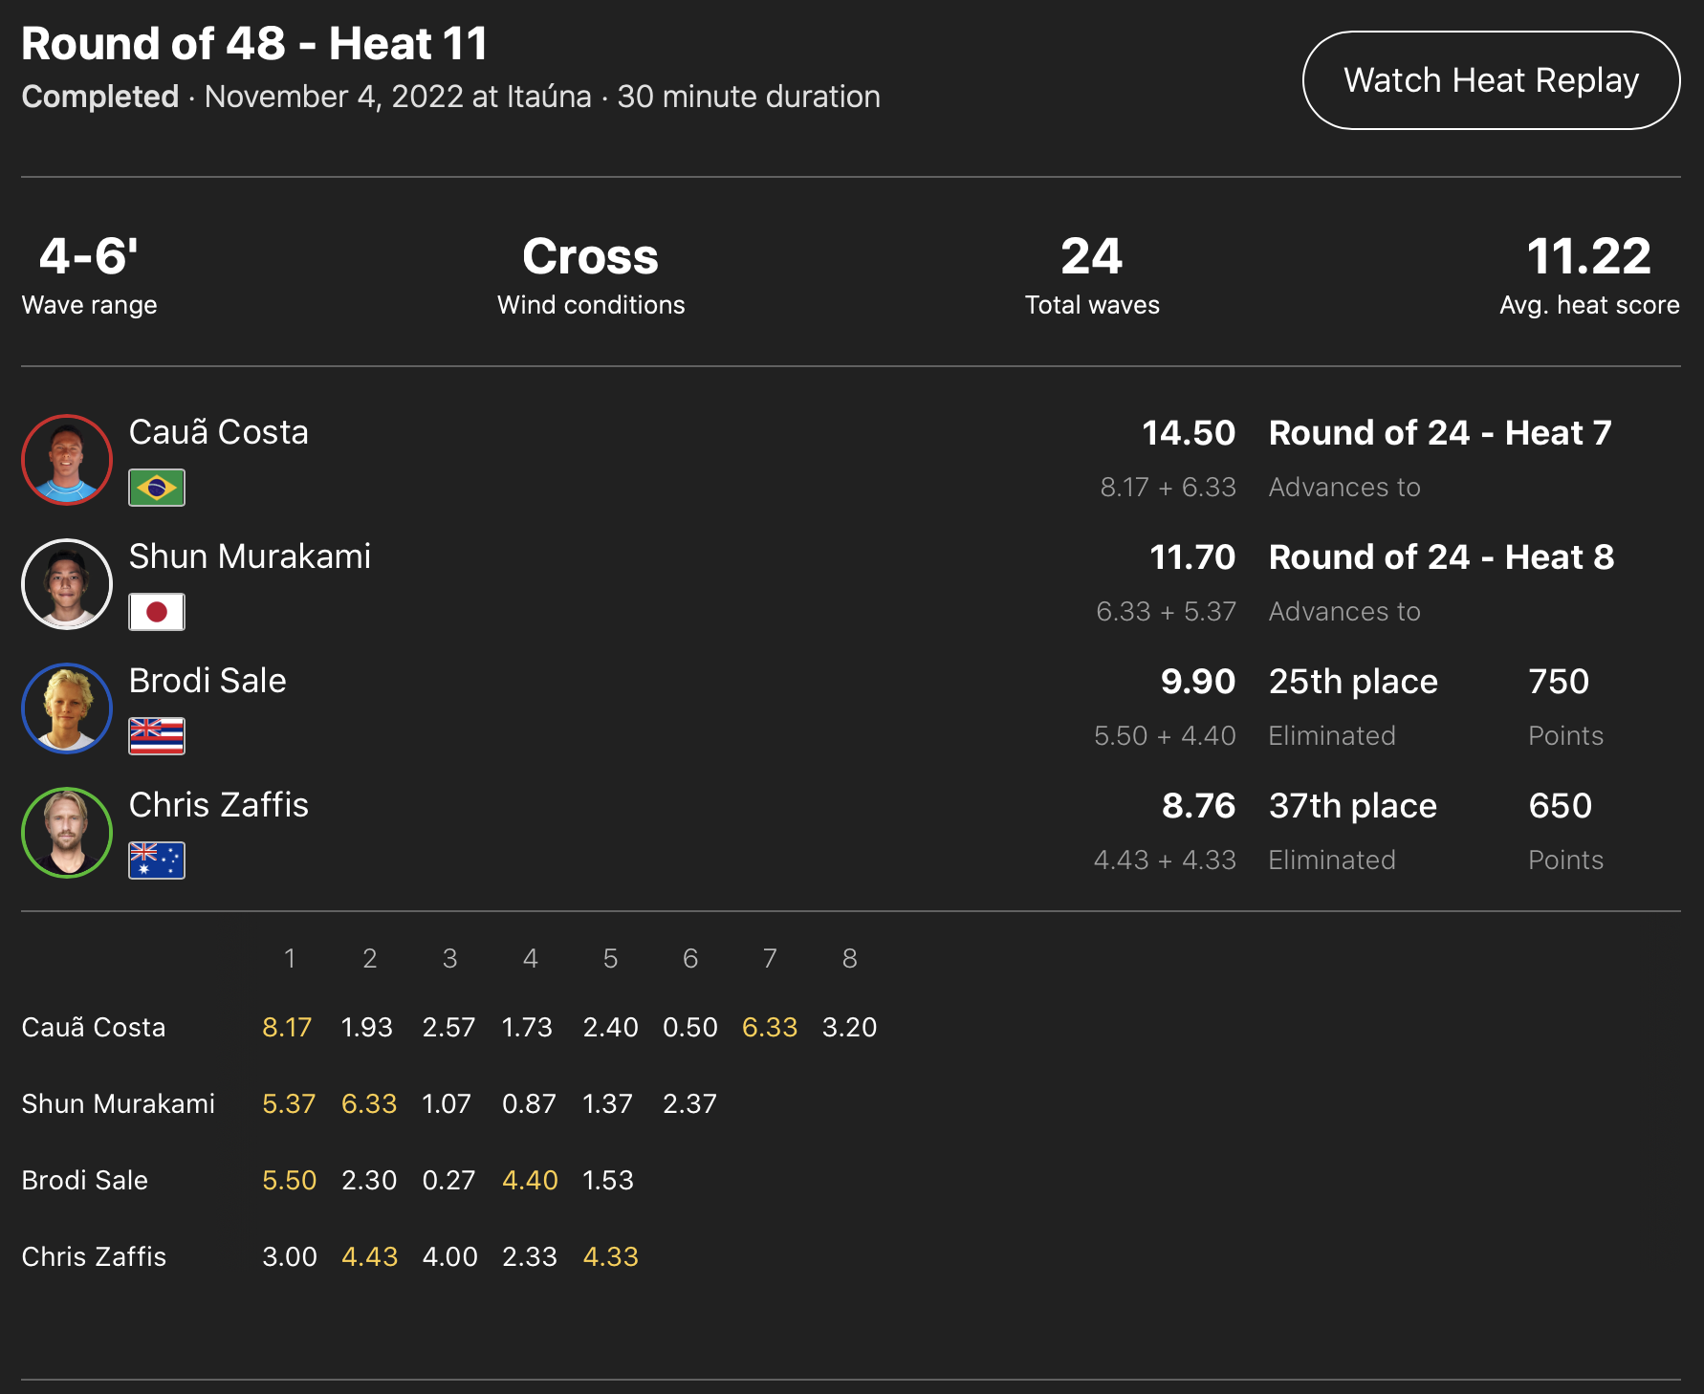Open Cauã Costa's name in results list
Viewport: 1704px width, 1394px height.
tap(219, 432)
